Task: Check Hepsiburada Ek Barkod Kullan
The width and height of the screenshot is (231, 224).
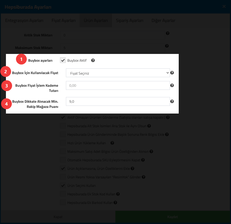Action: pos(63,203)
